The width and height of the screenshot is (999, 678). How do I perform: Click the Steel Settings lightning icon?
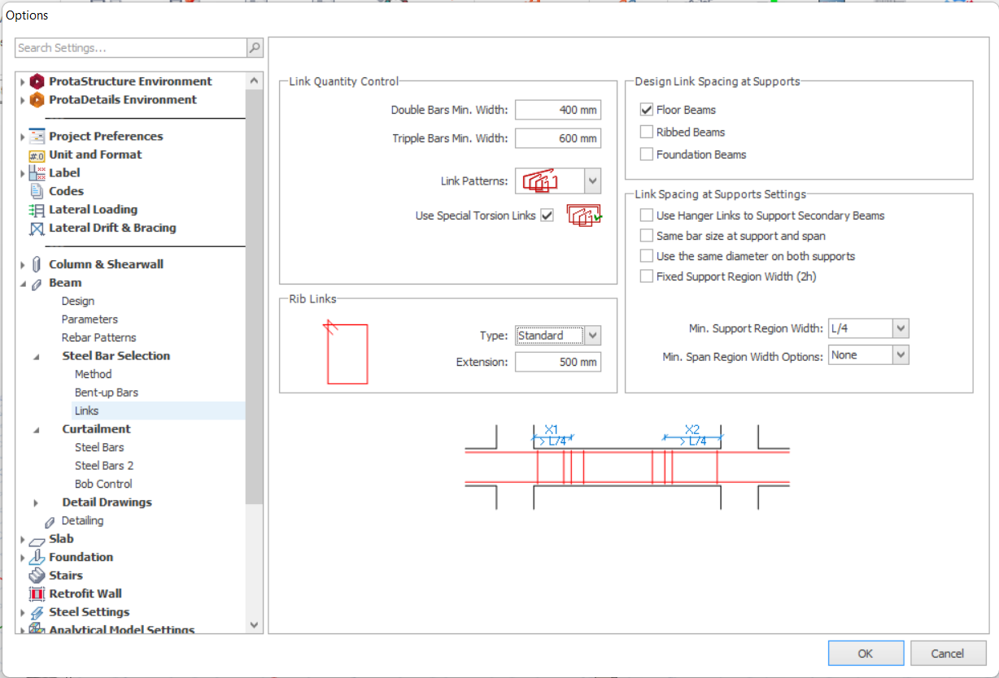tap(38, 611)
